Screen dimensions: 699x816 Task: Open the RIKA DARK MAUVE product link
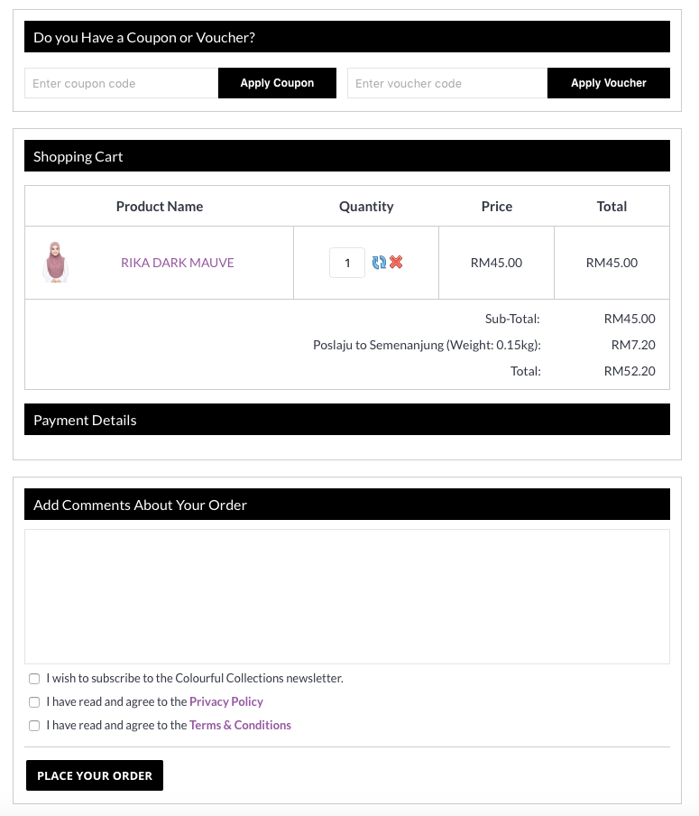[178, 263]
